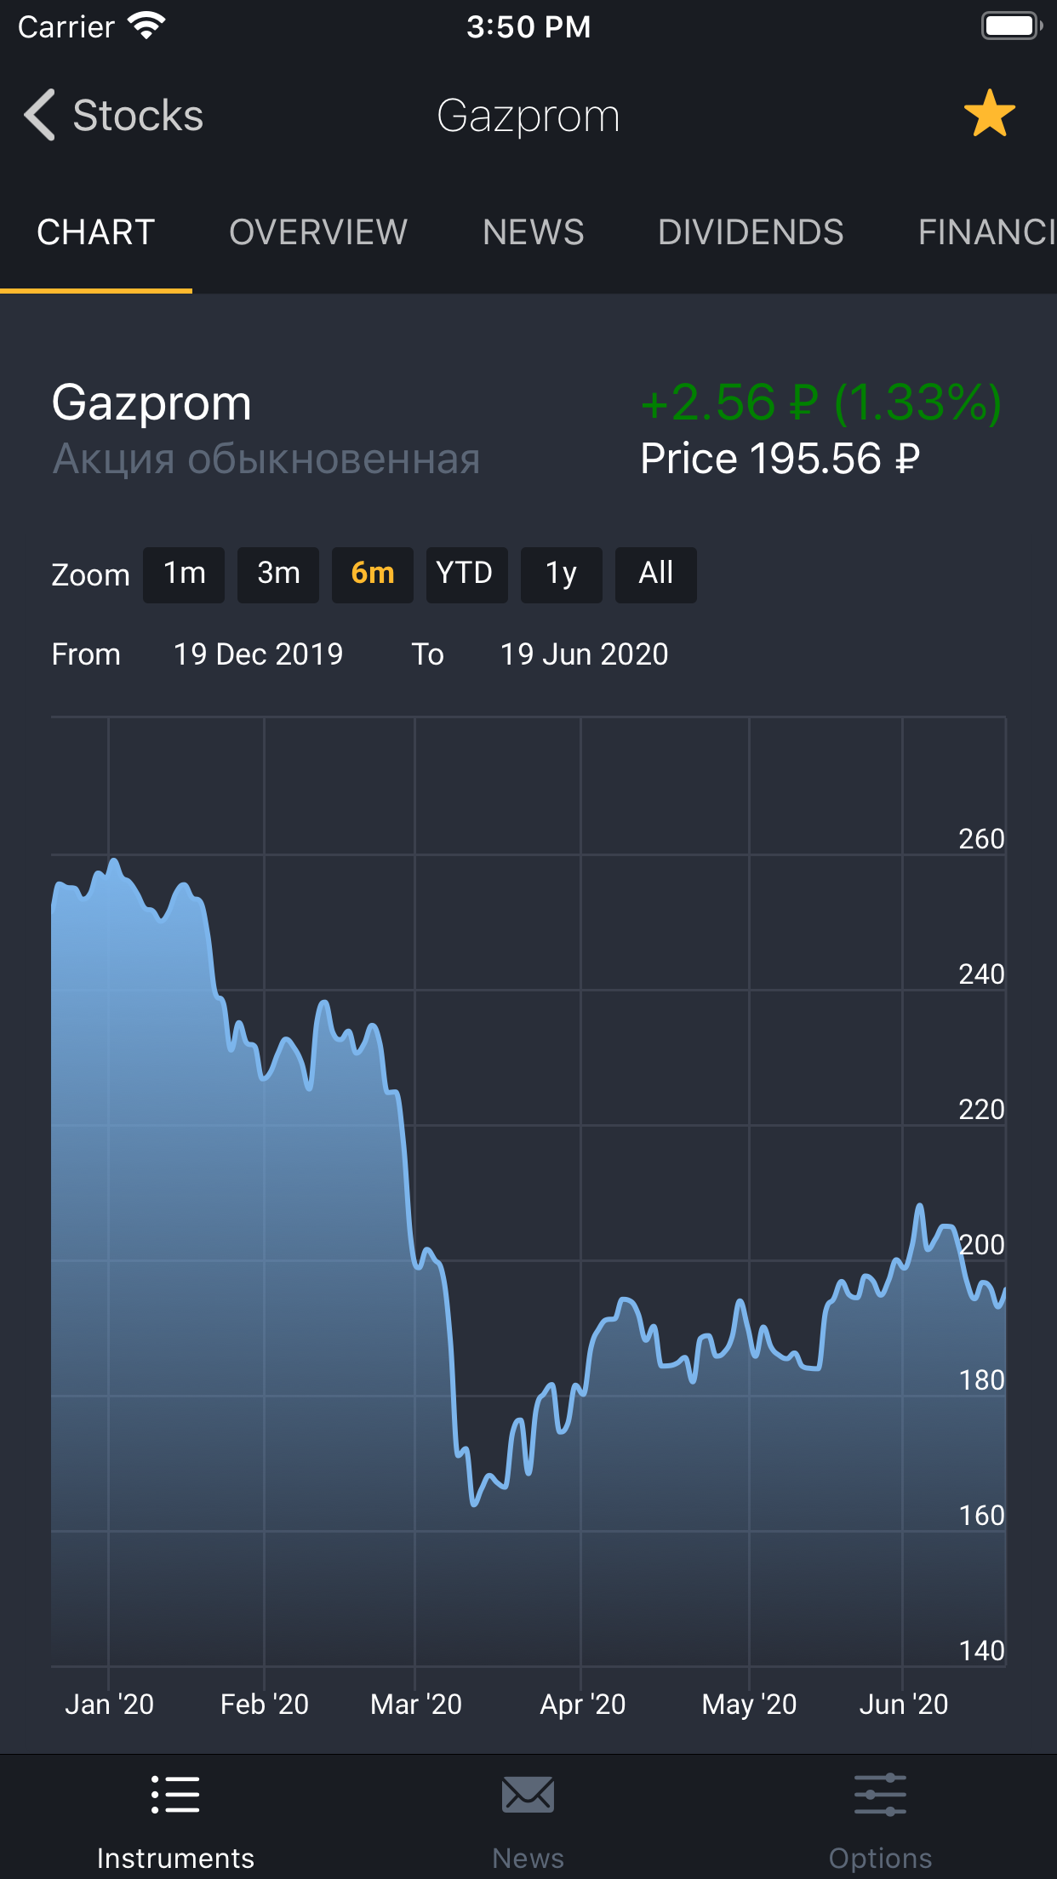Select the YTD zoom range
Image resolution: width=1057 pixels, height=1879 pixels.
pyautogui.click(x=466, y=574)
